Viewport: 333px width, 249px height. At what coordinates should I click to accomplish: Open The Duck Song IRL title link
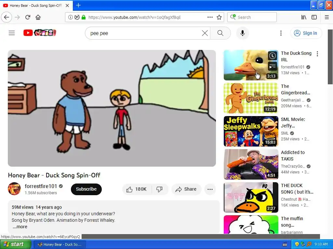coord(296,56)
